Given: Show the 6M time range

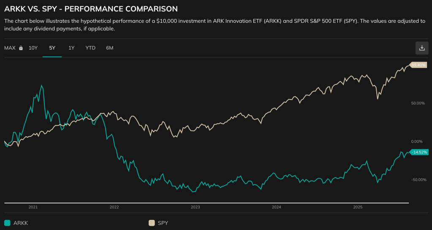Looking at the screenshot, I should (110, 48).
